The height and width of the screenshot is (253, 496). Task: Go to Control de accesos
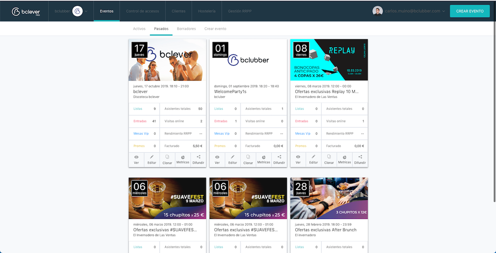point(142,11)
